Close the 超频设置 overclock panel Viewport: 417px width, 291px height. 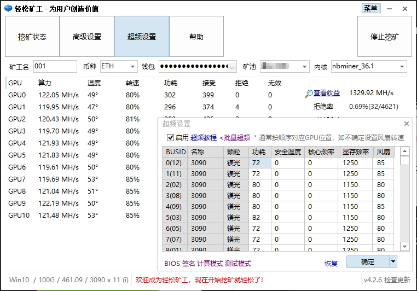[x=406, y=124]
